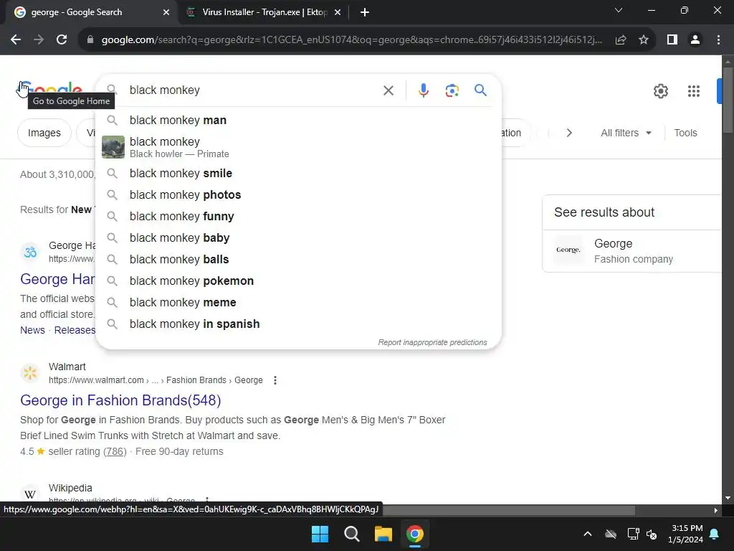
Task: Open the 786 seller ratings link
Action: pyautogui.click(x=115, y=452)
